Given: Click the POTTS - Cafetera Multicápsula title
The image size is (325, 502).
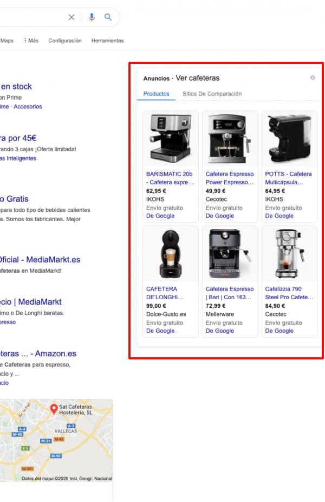Looking at the screenshot, I should coord(288,178).
